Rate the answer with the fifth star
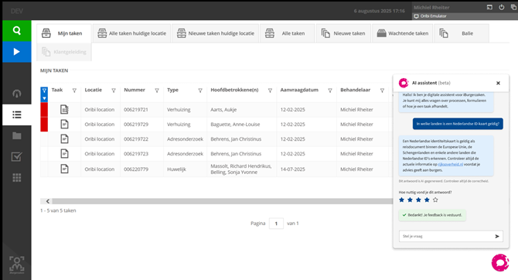518x280 pixels. pyautogui.click(x=435, y=200)
